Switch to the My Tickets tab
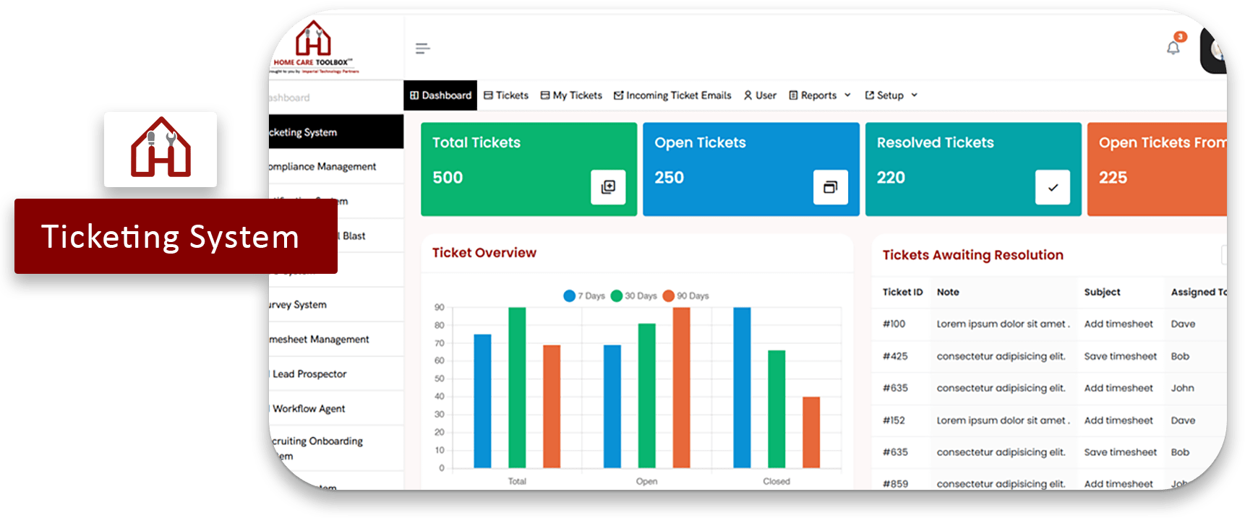The width and height of the screenshot is (1245, 518). pos(571,95)
